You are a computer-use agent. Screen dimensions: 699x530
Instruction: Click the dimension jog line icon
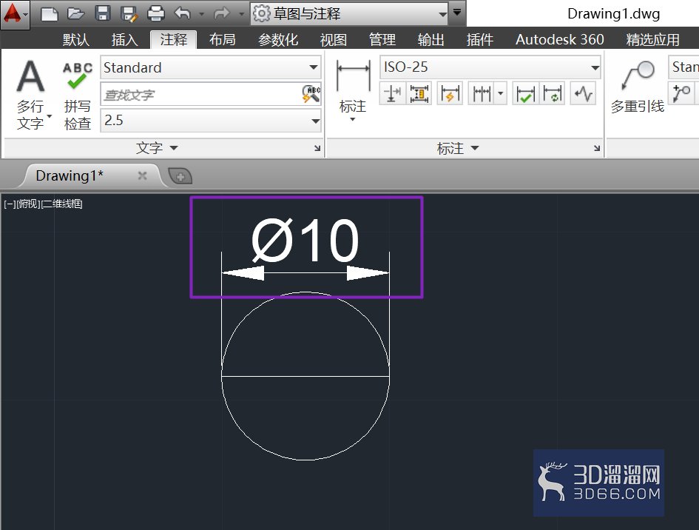pyautogui.click(x=583, y=94)
